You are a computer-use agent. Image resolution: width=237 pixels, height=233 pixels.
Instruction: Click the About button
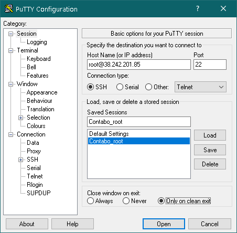[27, 224]
